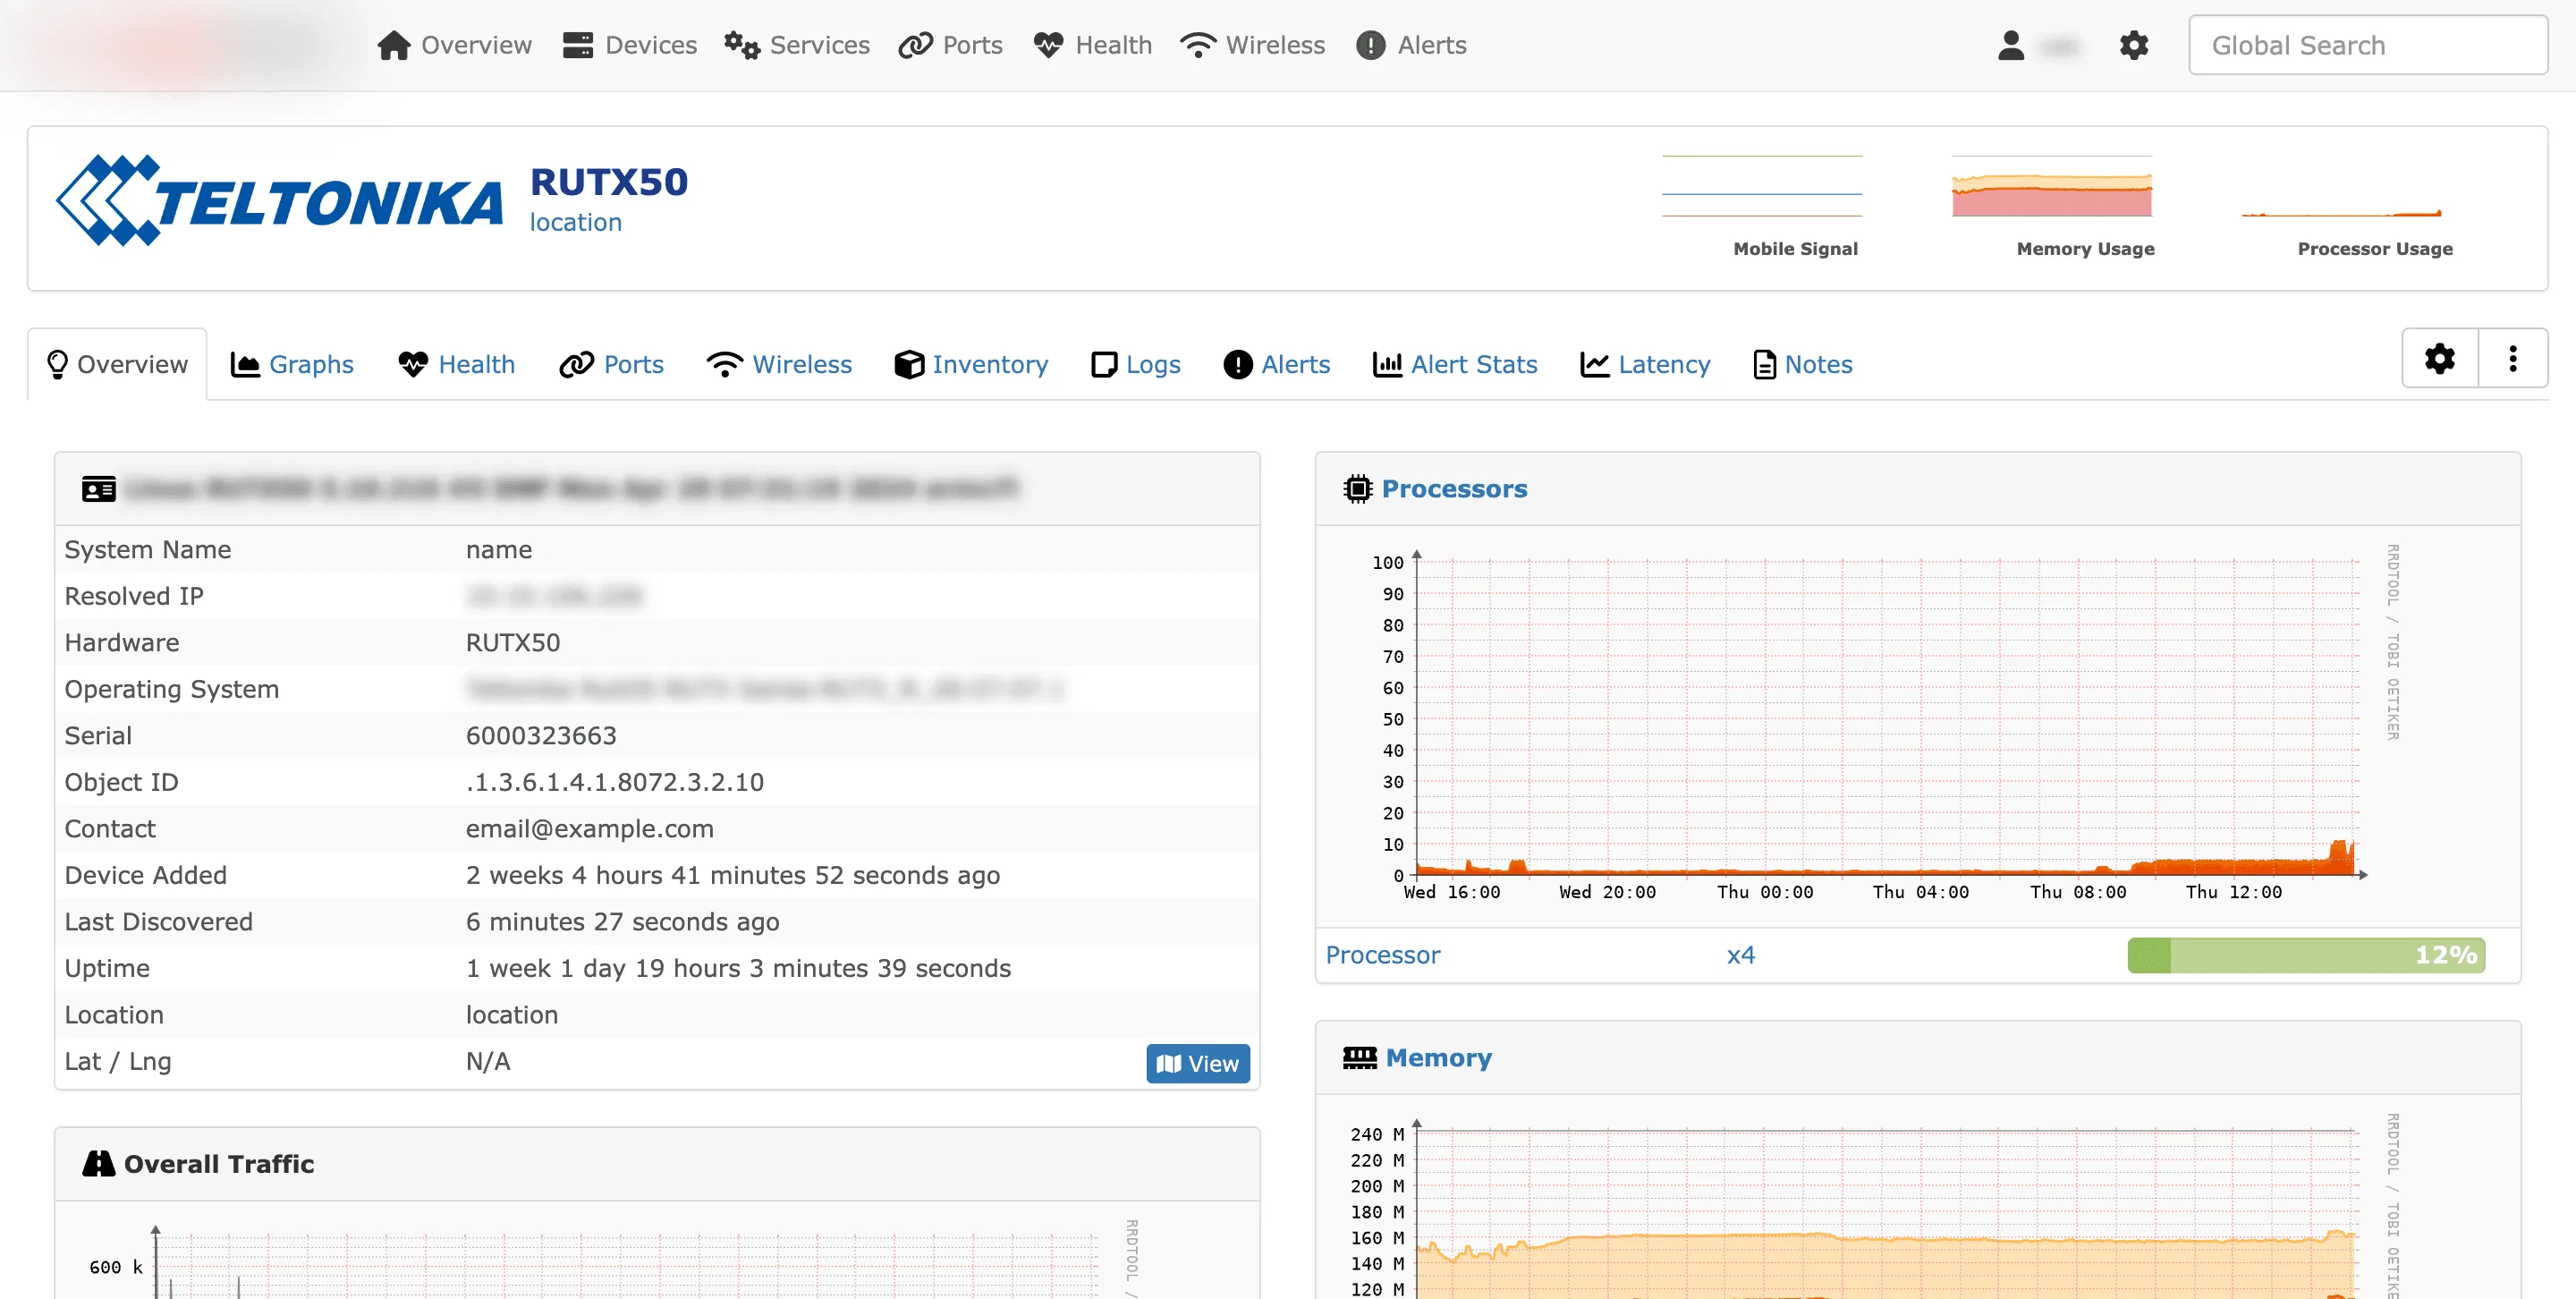Viewport: 2576px width, 1299px height.
Task: Click the Devices server icon in top navigation
Action: pos(578,45)
